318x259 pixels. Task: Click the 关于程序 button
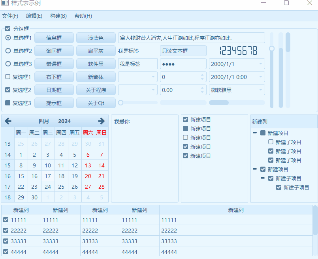(x=96, y=90)
